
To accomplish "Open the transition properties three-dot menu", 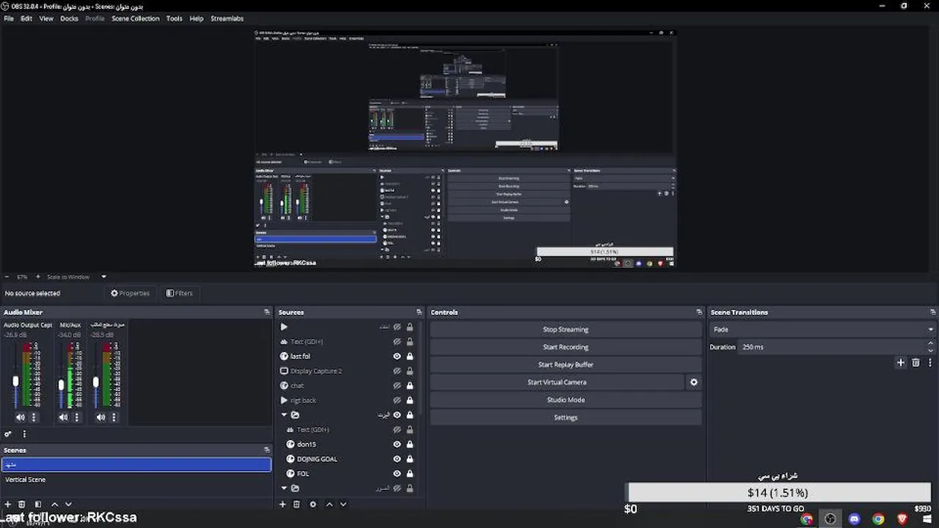I will [930, 363].
